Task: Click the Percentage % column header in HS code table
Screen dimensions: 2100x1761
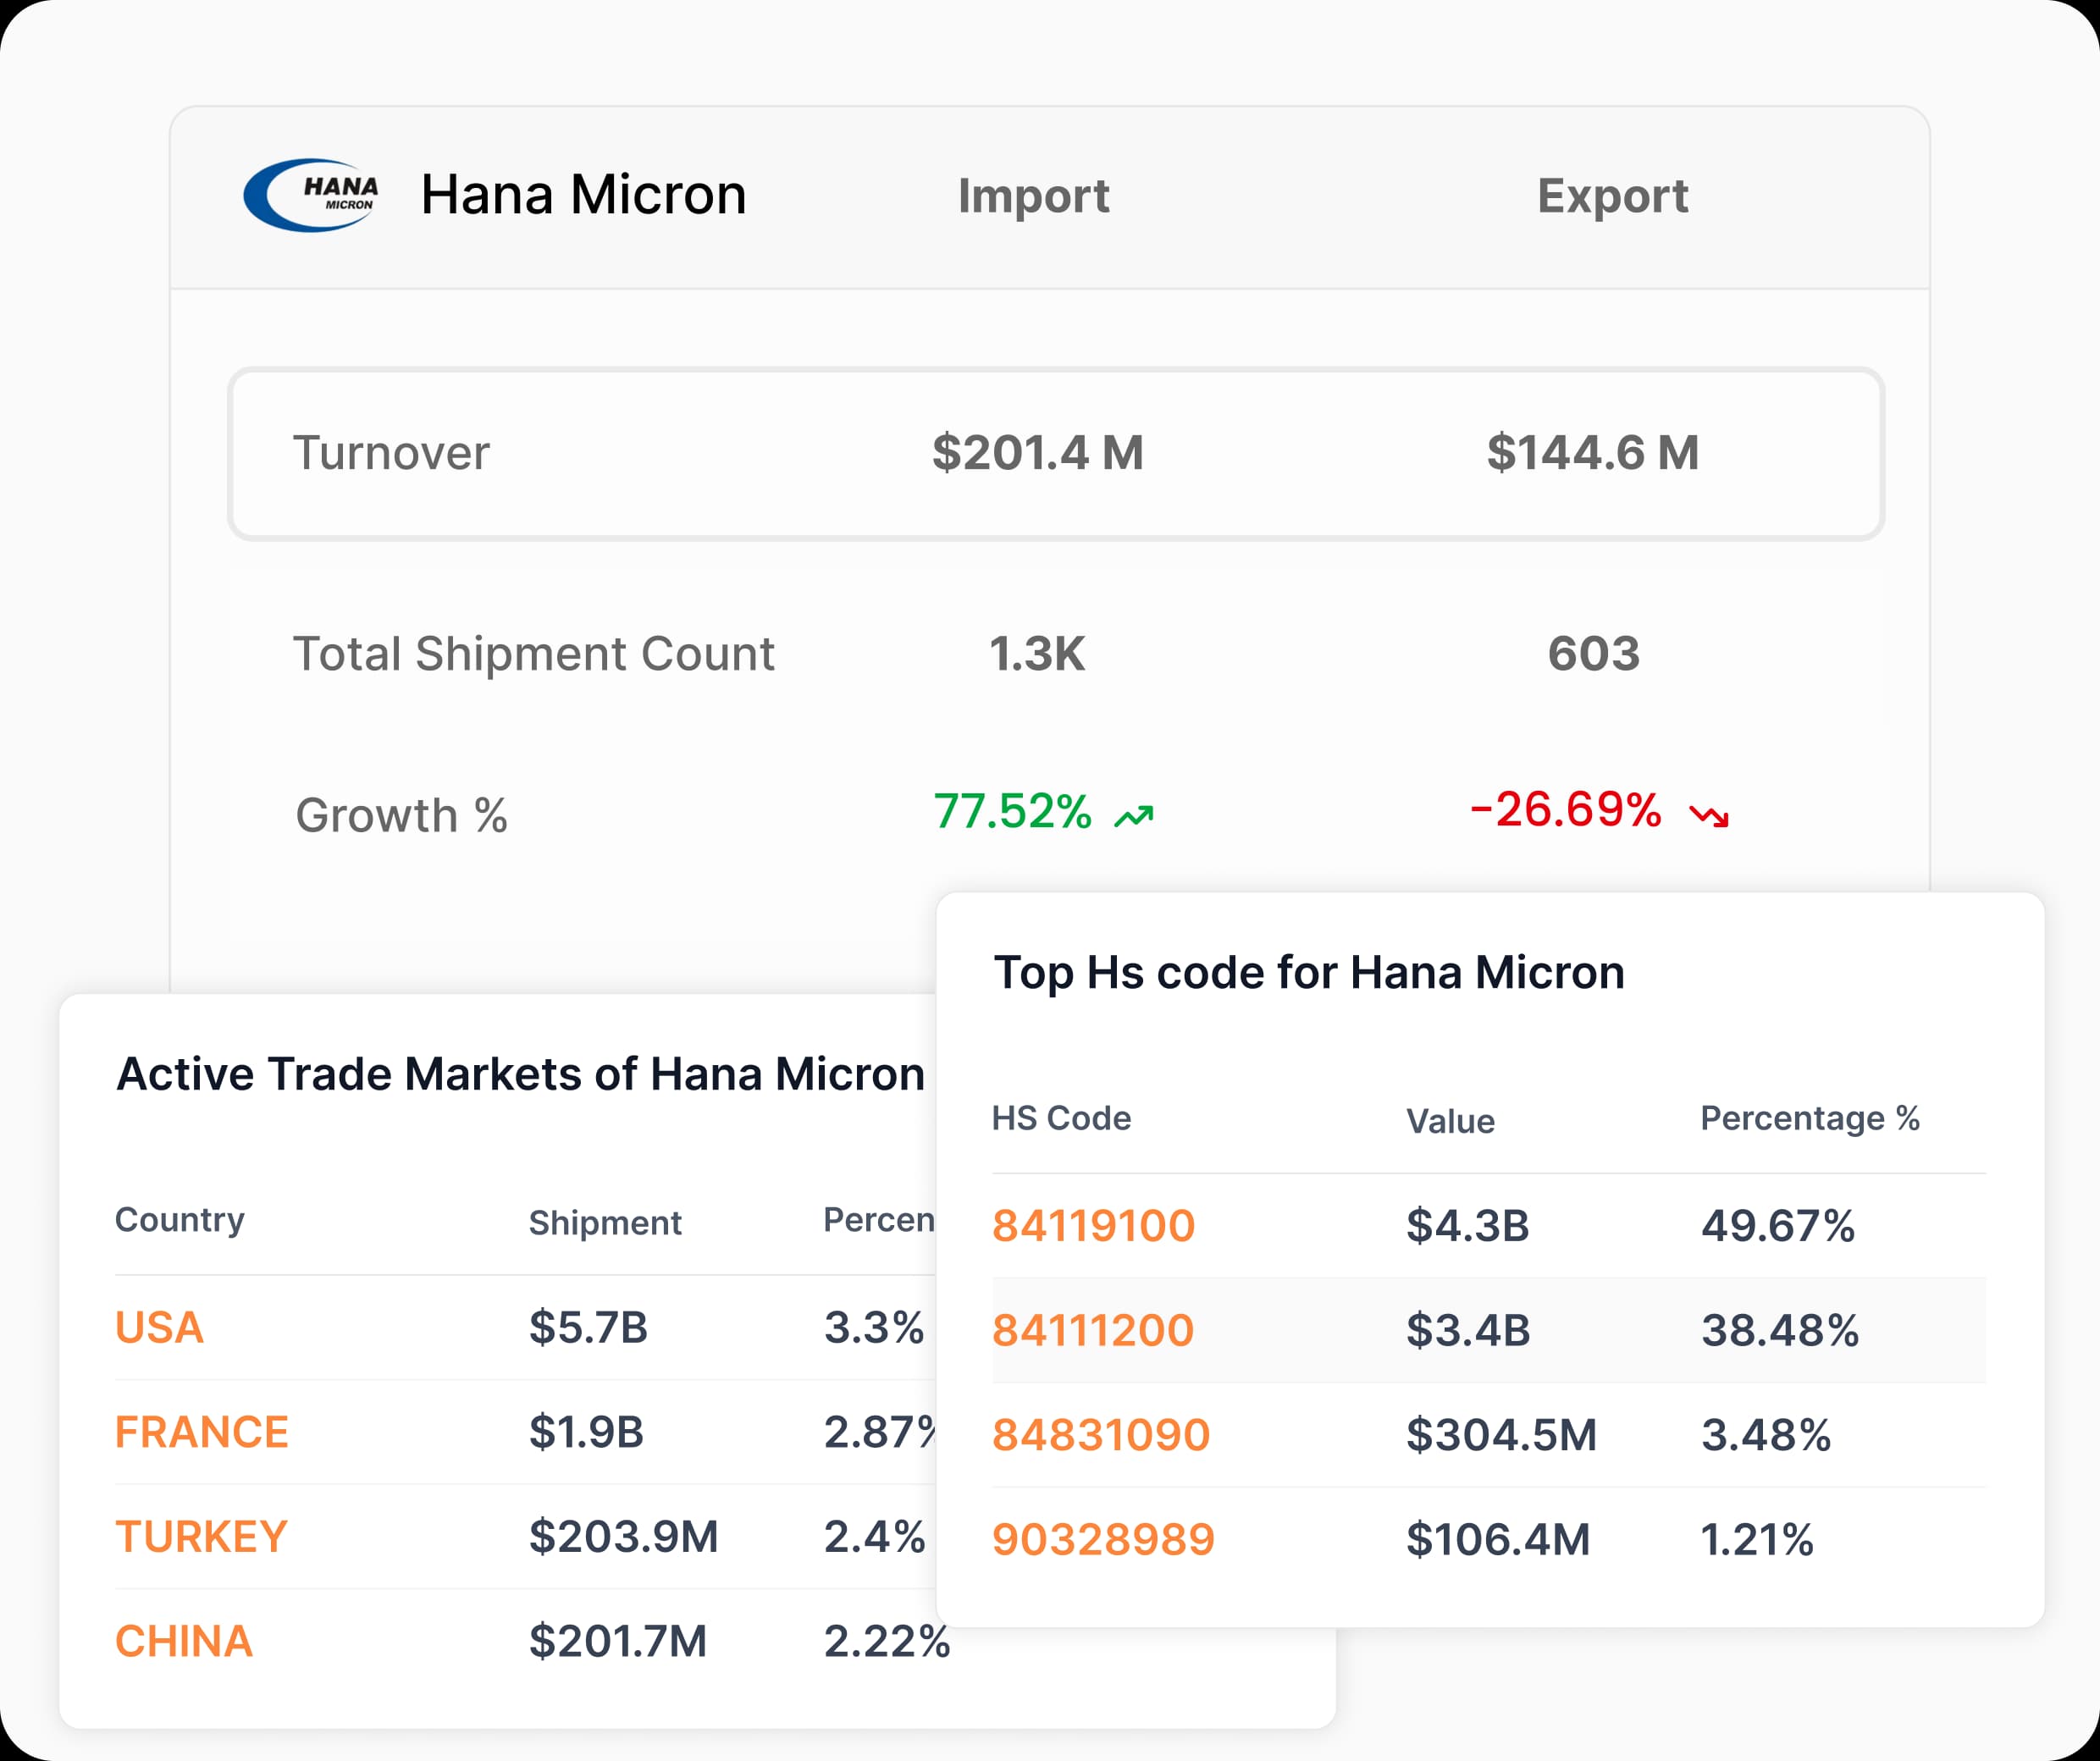Action: coord(1810,1118)
